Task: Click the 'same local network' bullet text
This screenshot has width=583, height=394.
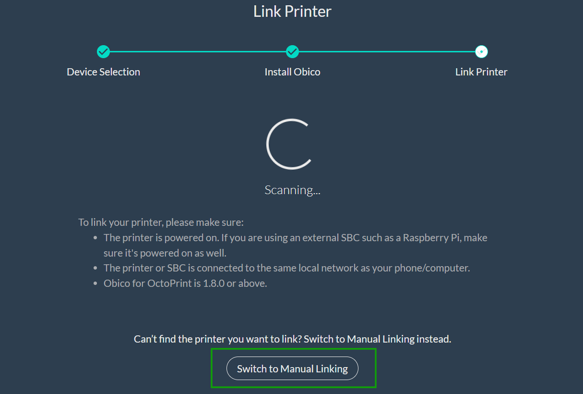Action: pos(287,268)
